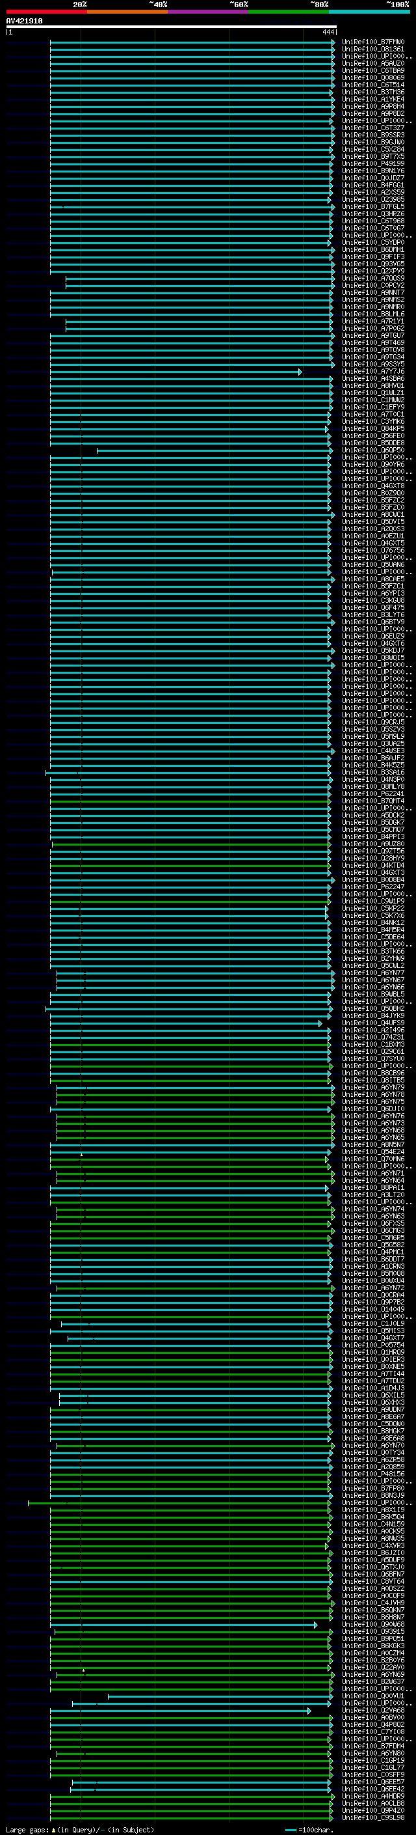Select hit name UniRef100_C9W1P9

click(x=373, y=902)
